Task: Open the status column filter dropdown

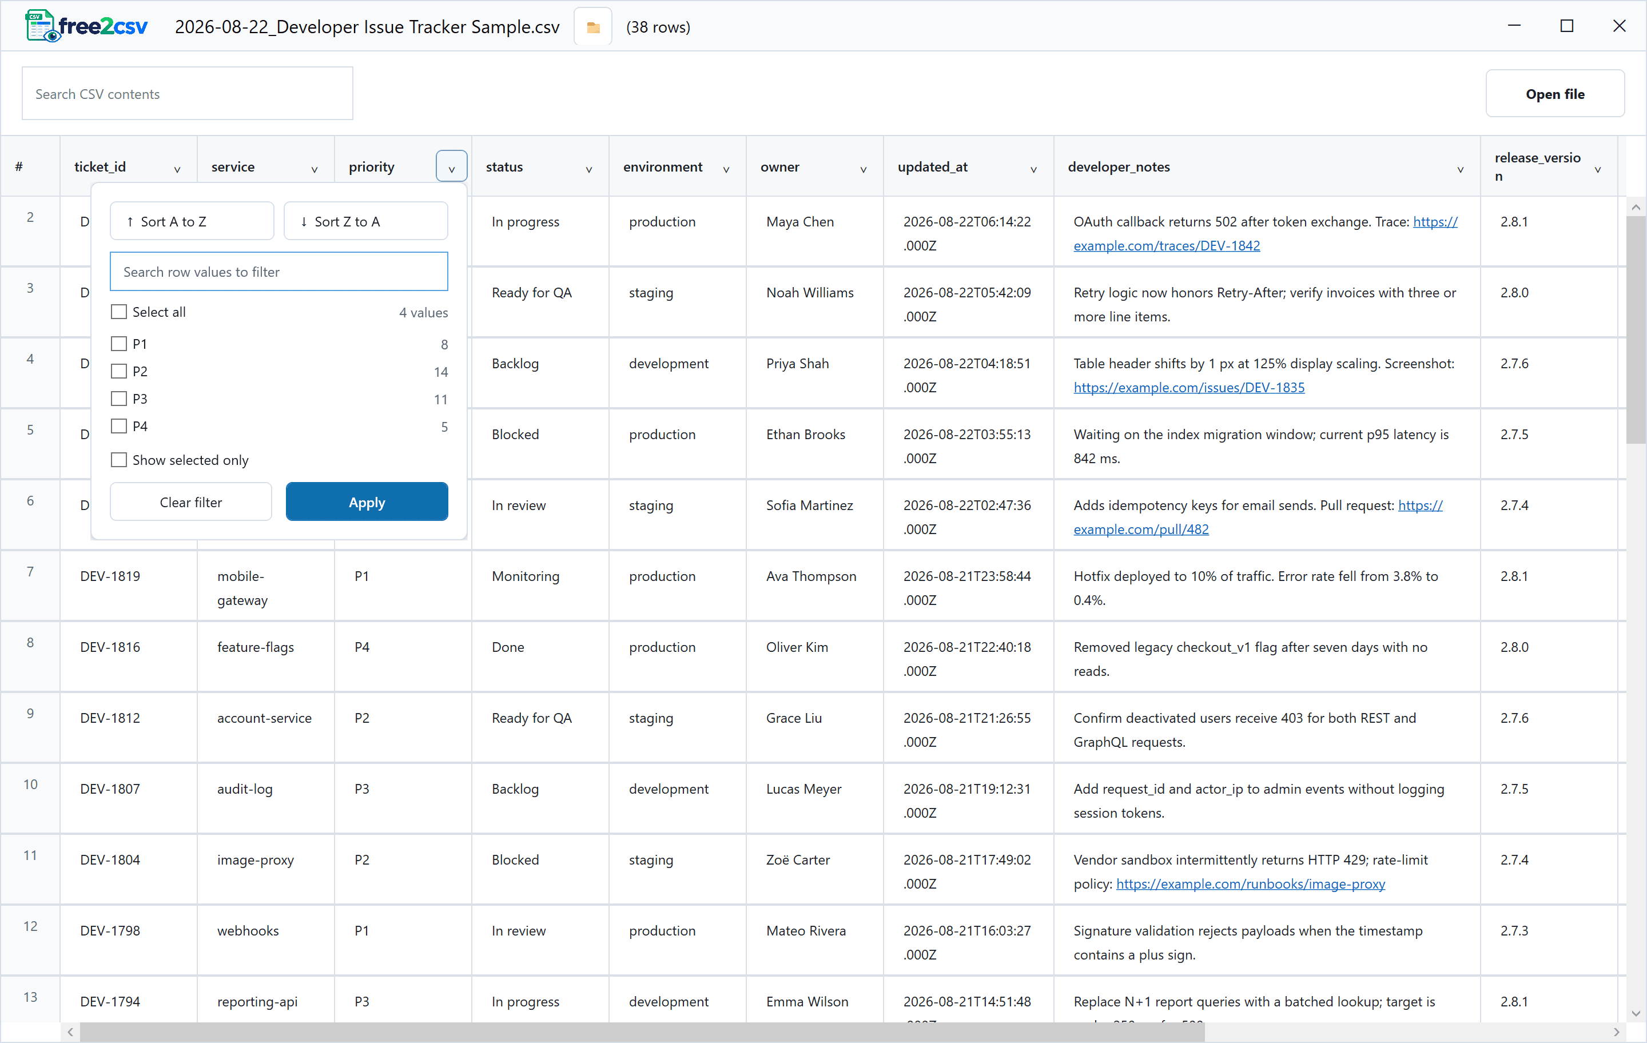Action: pyautogui.click(x=589, y=169)
